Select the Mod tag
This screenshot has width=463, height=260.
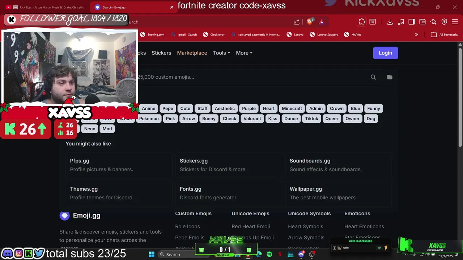(107, 129)
